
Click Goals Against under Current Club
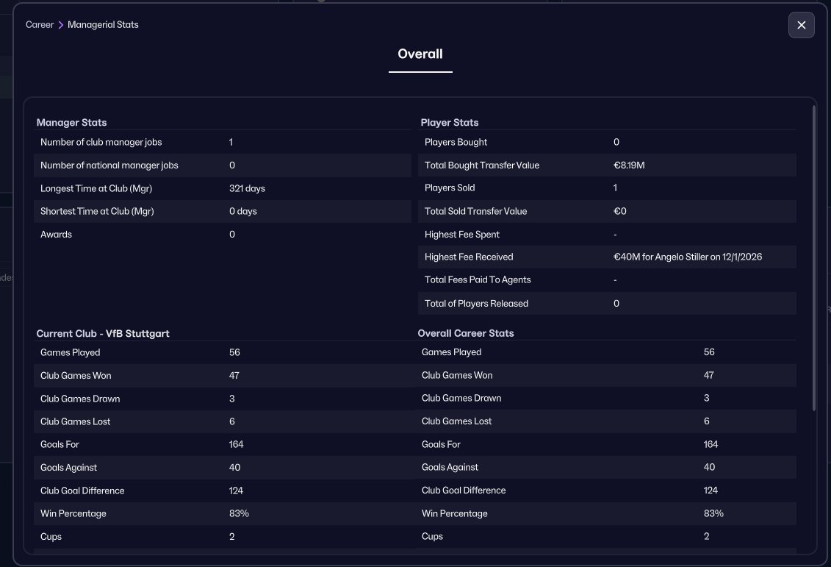[68, 467]
